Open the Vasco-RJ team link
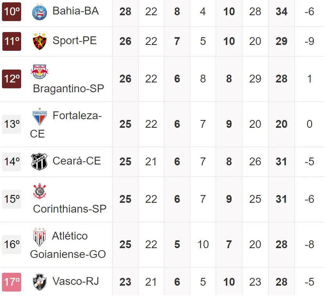Viewport: 326px width, 297px height. [x=76, y=281]
